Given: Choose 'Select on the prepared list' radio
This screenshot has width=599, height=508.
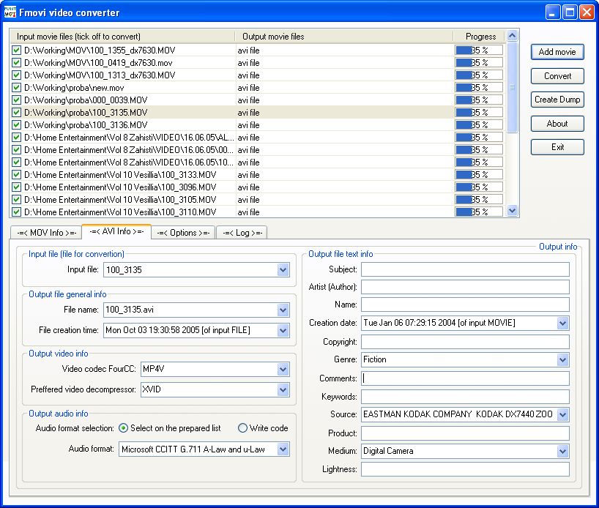Looking at the screenshot, I should [124, 428].
